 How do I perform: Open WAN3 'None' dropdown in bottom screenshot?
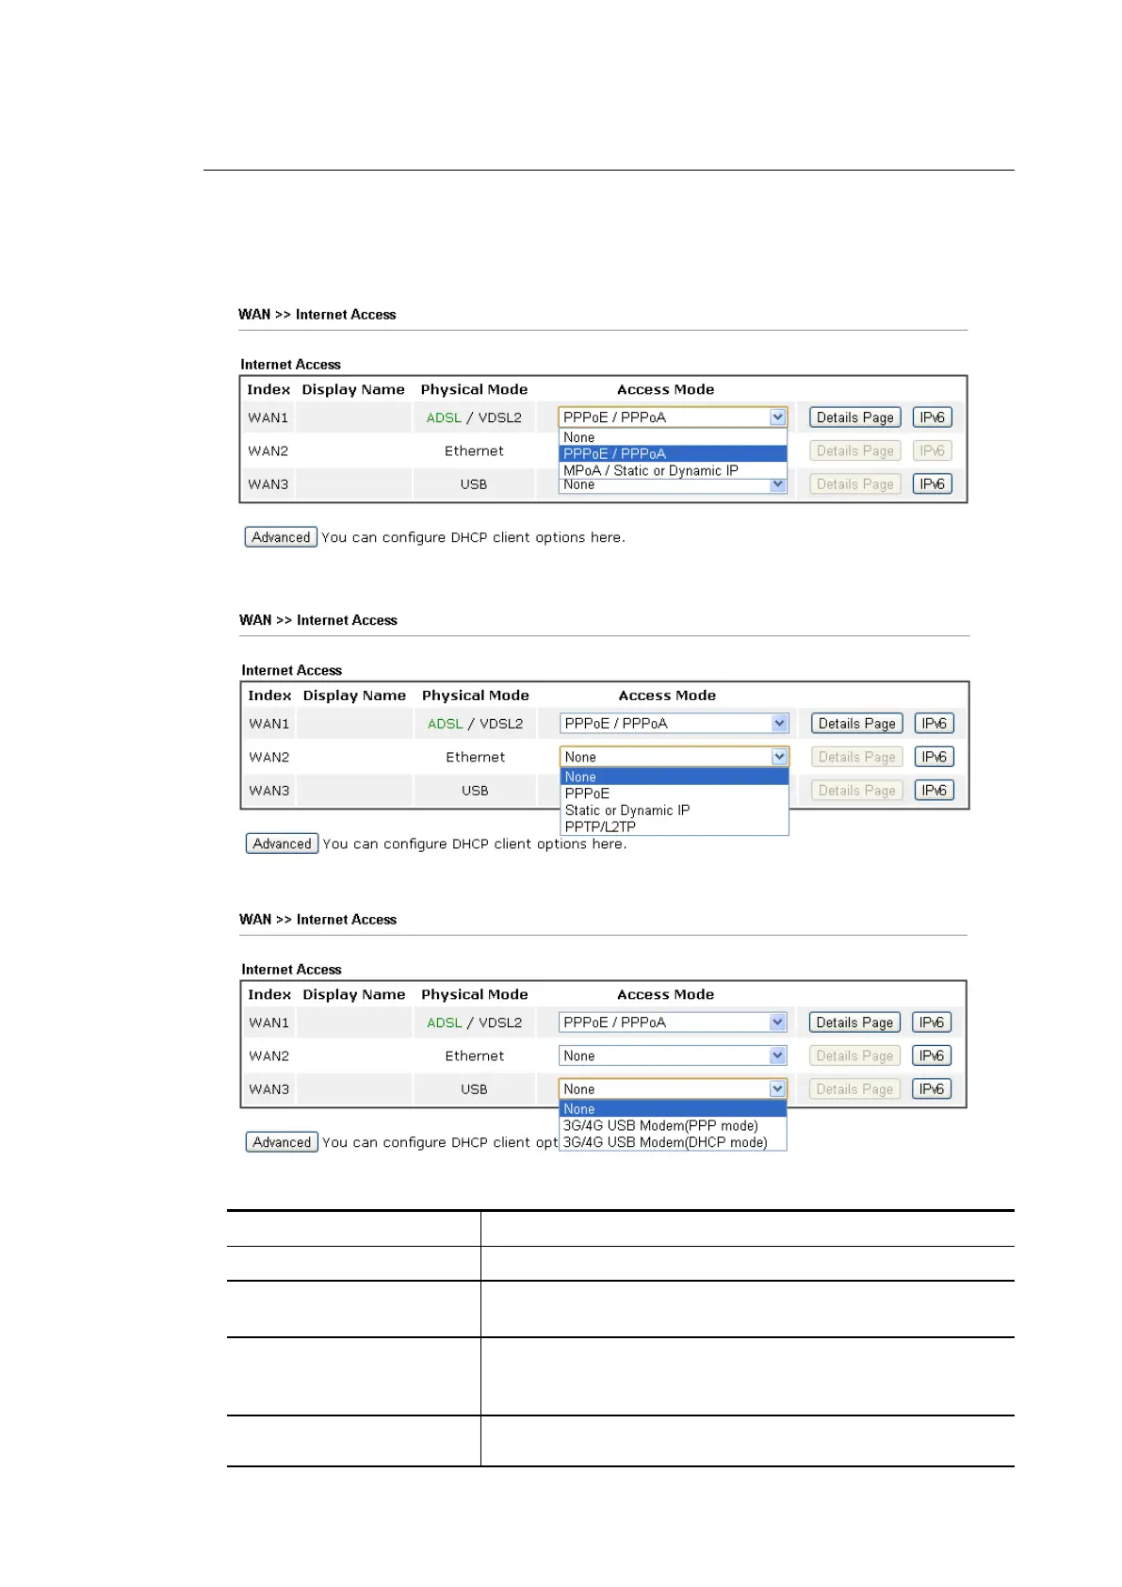(x=673, y=1088)
